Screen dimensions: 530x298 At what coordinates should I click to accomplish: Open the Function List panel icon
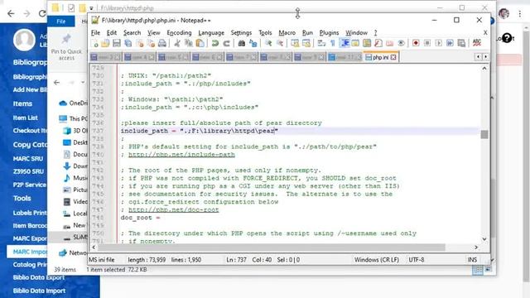(378, 43)
